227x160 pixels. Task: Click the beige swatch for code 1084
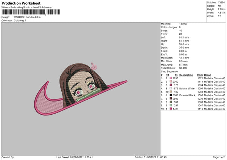171,92
